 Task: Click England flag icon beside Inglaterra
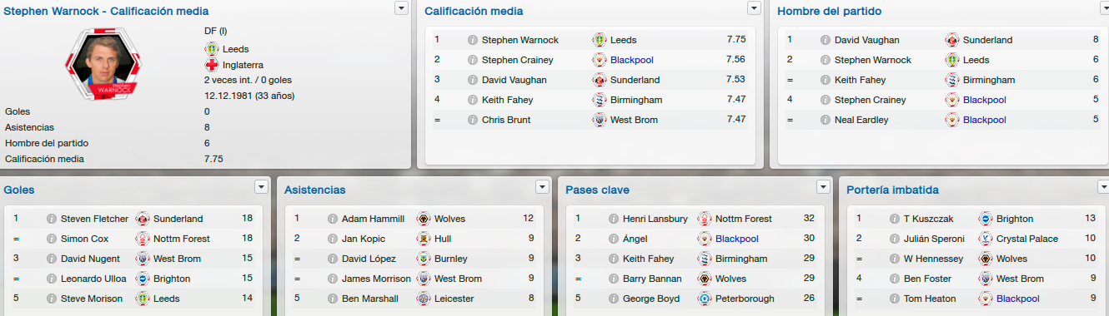click(x=212, y=65)
